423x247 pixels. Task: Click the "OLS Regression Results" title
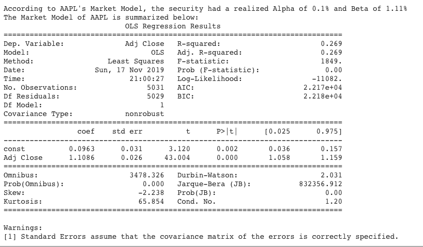pyautogui.click(x=173, y=26)
